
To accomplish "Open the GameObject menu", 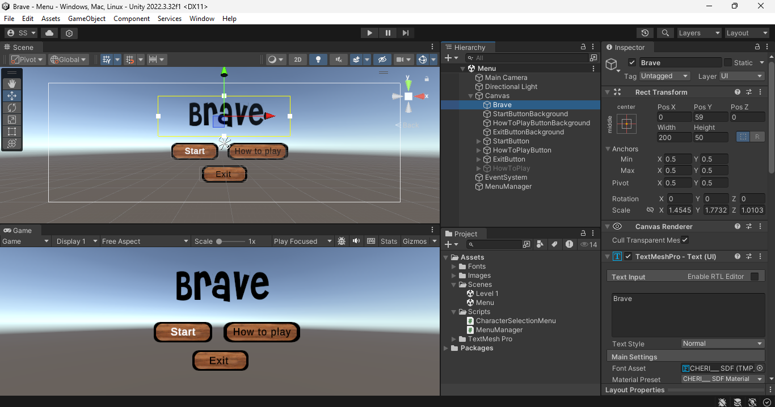I will click(86, 18).
